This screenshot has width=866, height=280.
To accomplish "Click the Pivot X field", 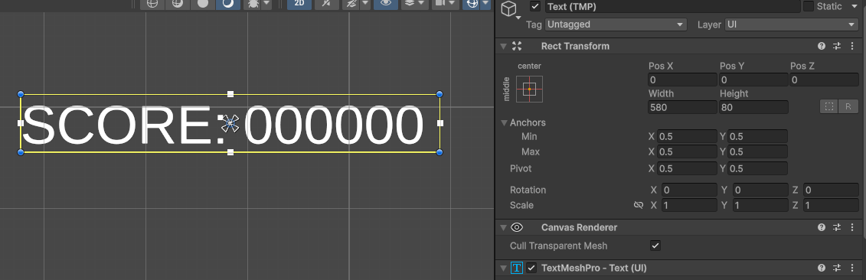I will click(688, 168).
